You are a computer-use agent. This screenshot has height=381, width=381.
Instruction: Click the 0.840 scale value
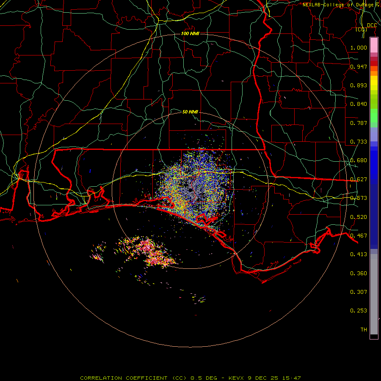coord(359,104)
